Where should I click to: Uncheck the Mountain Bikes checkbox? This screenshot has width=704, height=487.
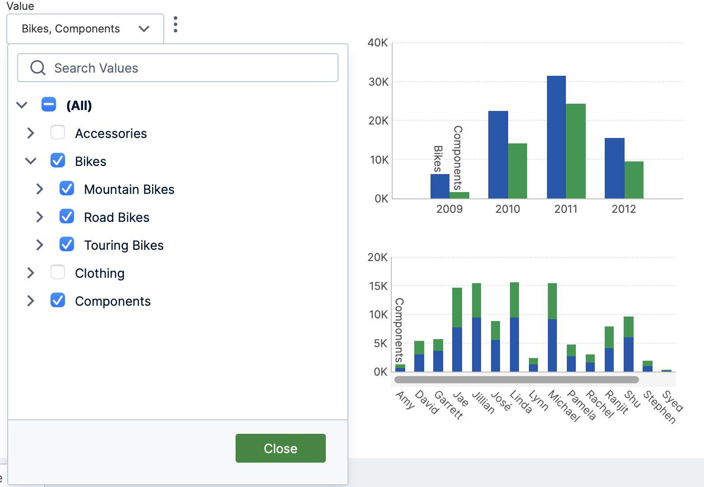[67, 188]
